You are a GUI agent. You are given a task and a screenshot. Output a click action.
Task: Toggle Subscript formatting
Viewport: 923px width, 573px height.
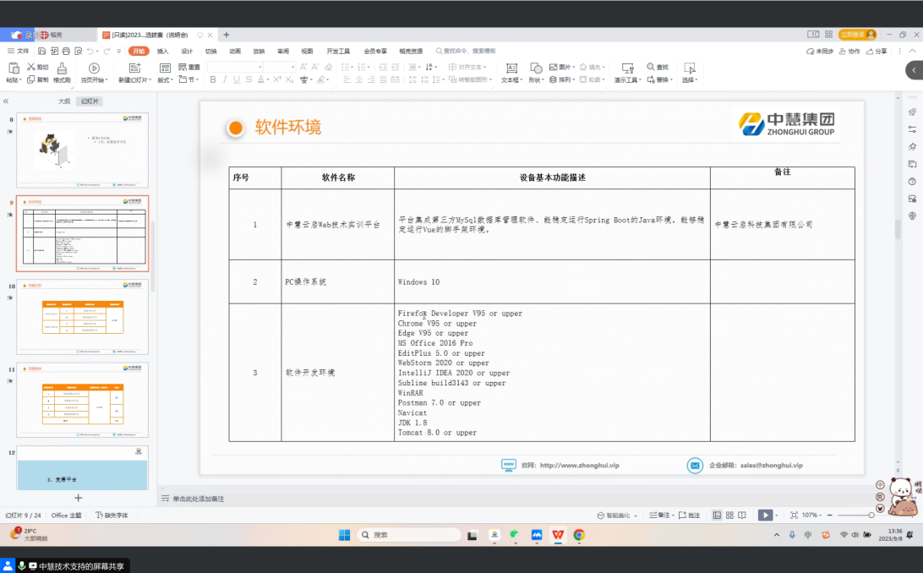pos(289,79)
